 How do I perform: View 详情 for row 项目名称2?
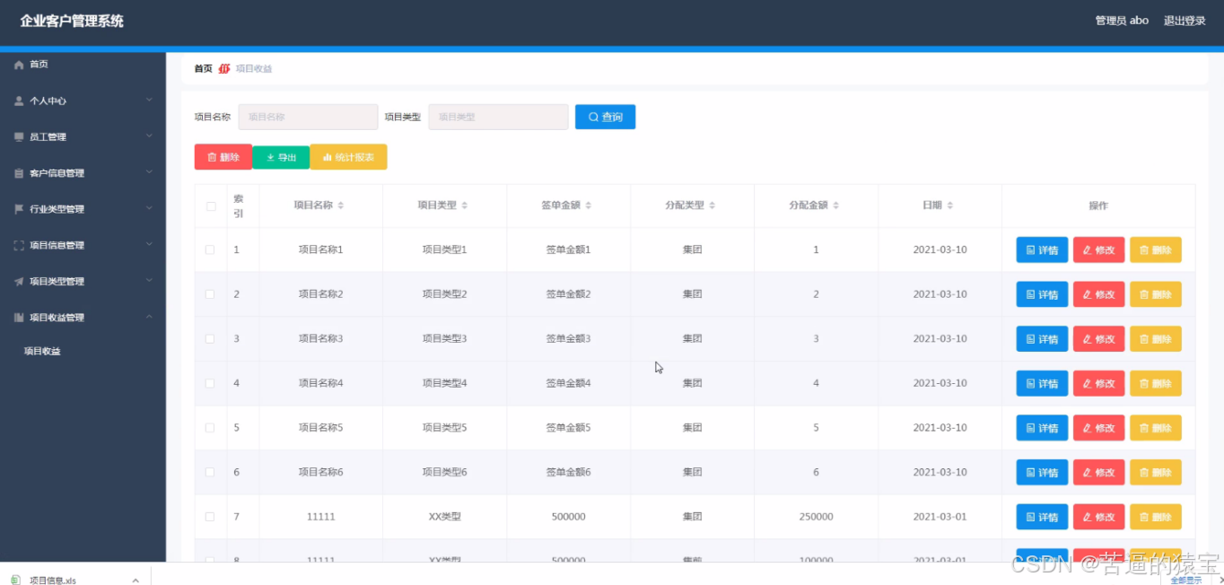(x=1042, y=294)
